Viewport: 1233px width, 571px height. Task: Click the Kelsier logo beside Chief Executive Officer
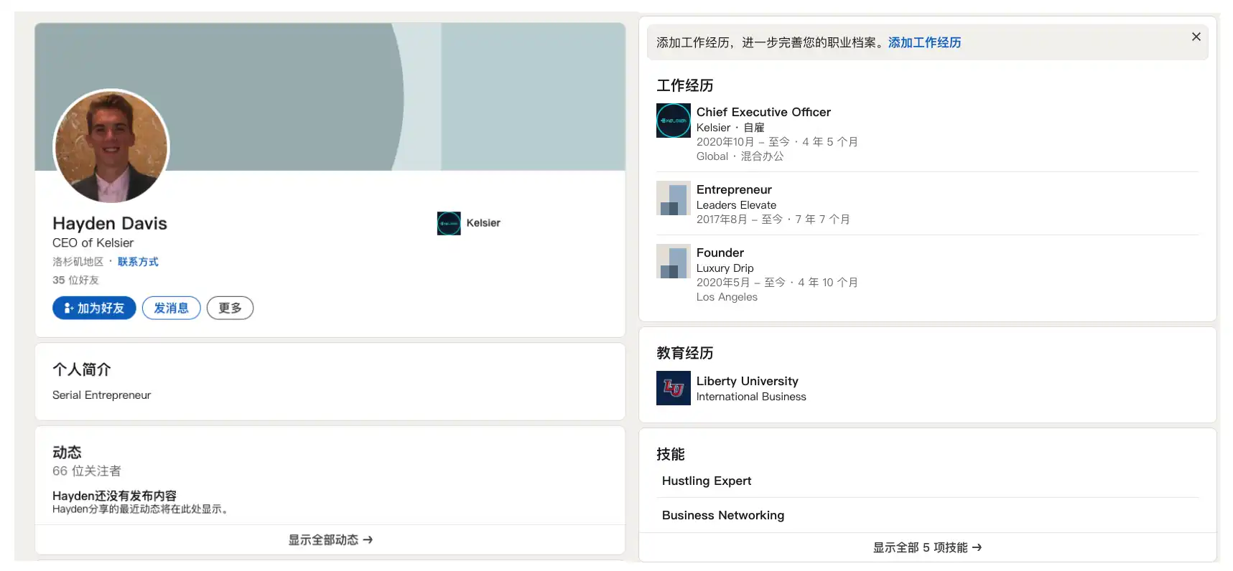[x=673, y=121]
